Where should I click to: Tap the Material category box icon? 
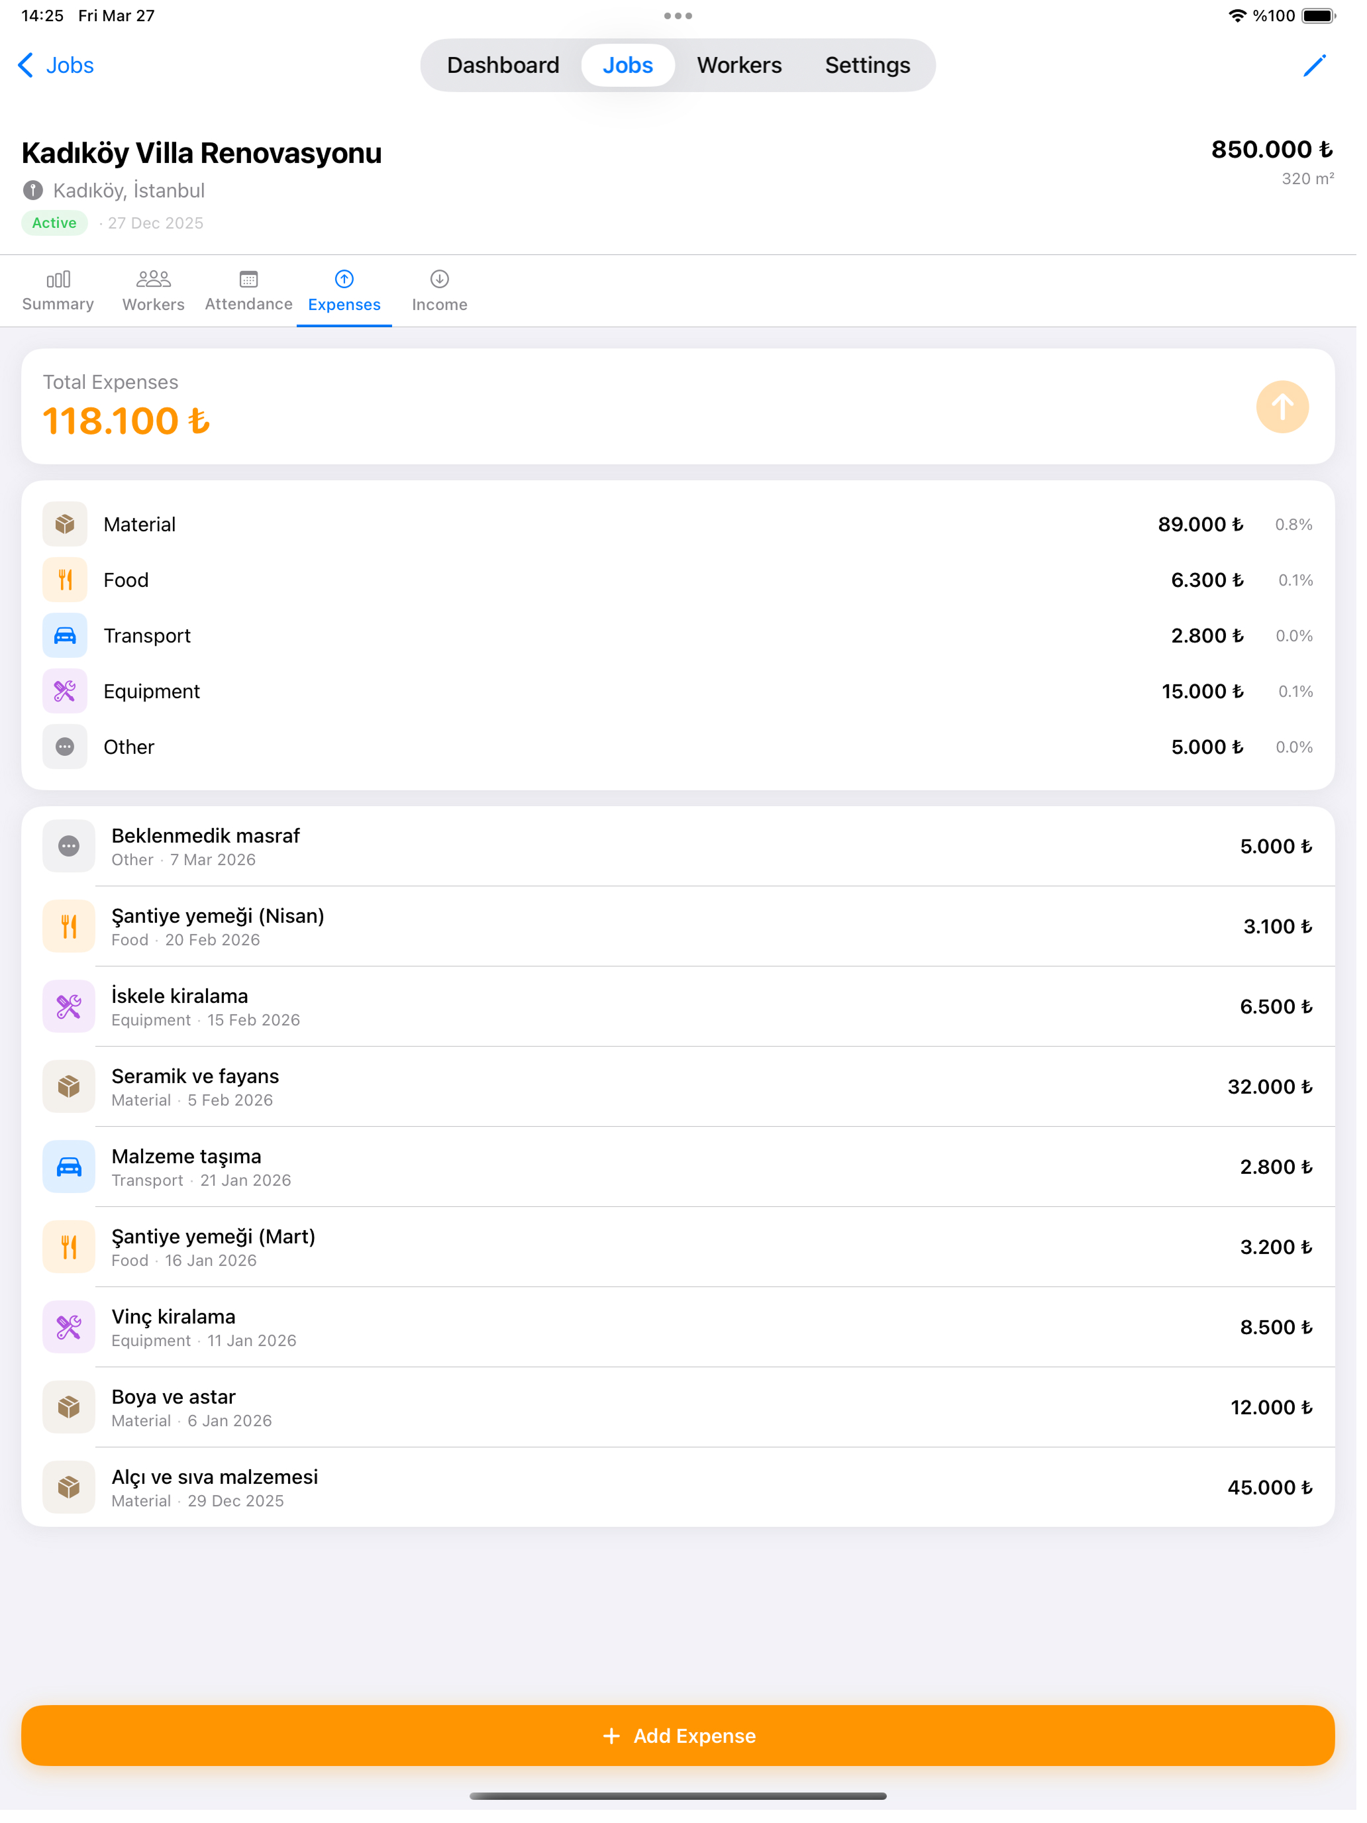point(65,524)
